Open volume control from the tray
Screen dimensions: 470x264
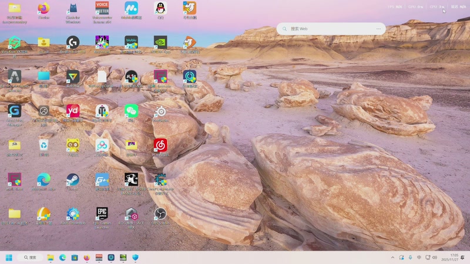(435, 258)
